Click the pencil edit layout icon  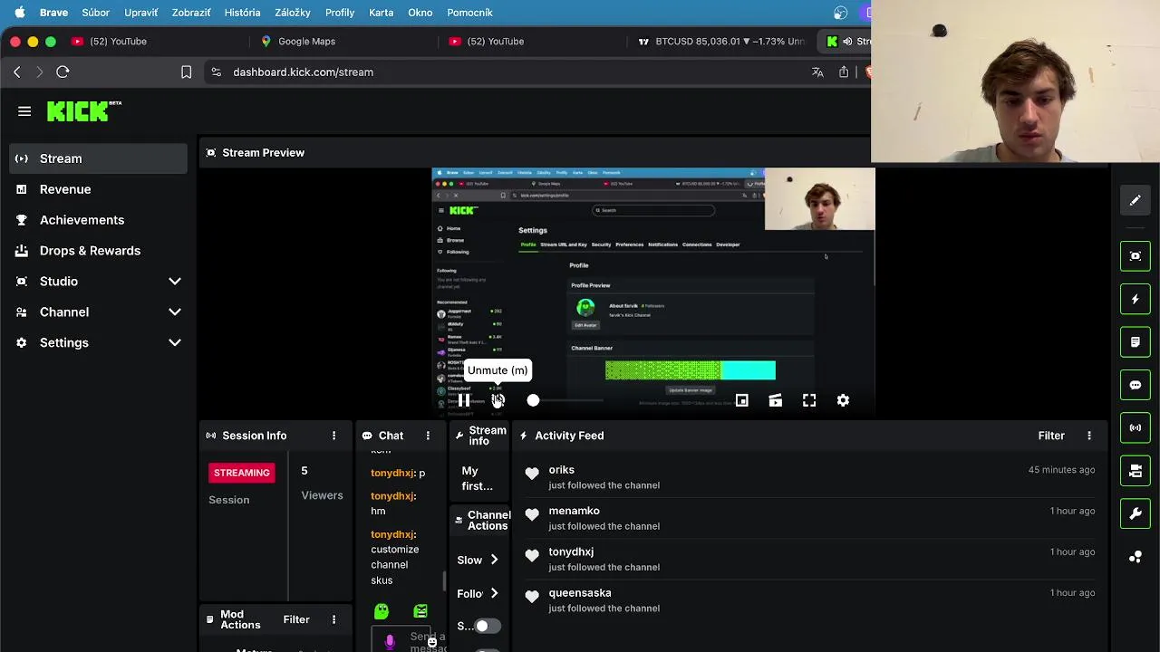(x=1135, y=200)
